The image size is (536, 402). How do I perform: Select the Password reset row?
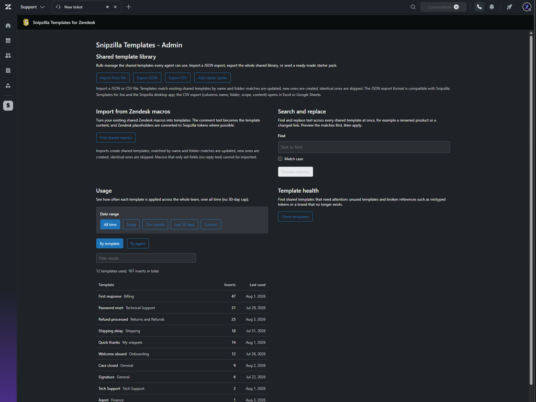[x=182, y=308]
